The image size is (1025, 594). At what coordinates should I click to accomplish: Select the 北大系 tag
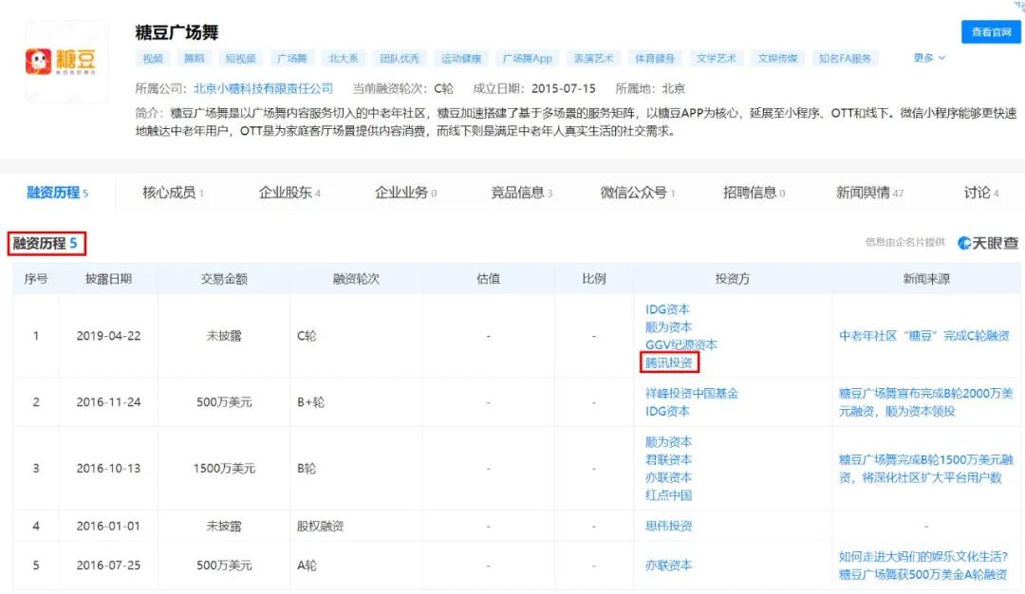(x=343, y=58)
